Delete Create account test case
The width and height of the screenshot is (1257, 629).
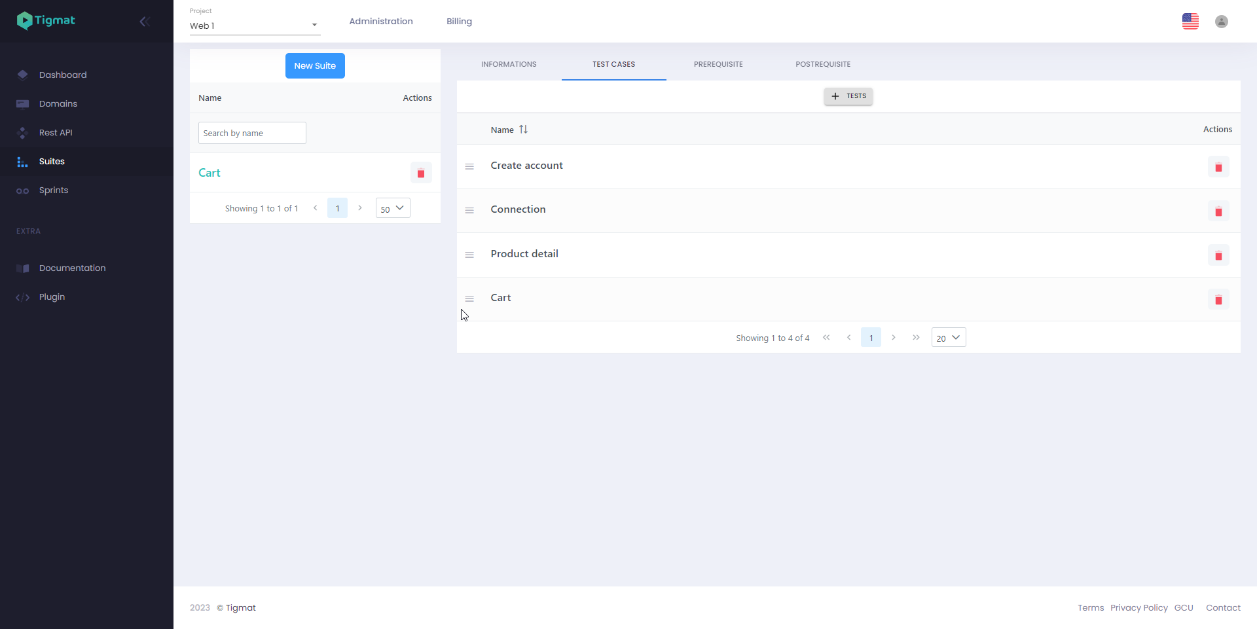(x=1218, y=167)
